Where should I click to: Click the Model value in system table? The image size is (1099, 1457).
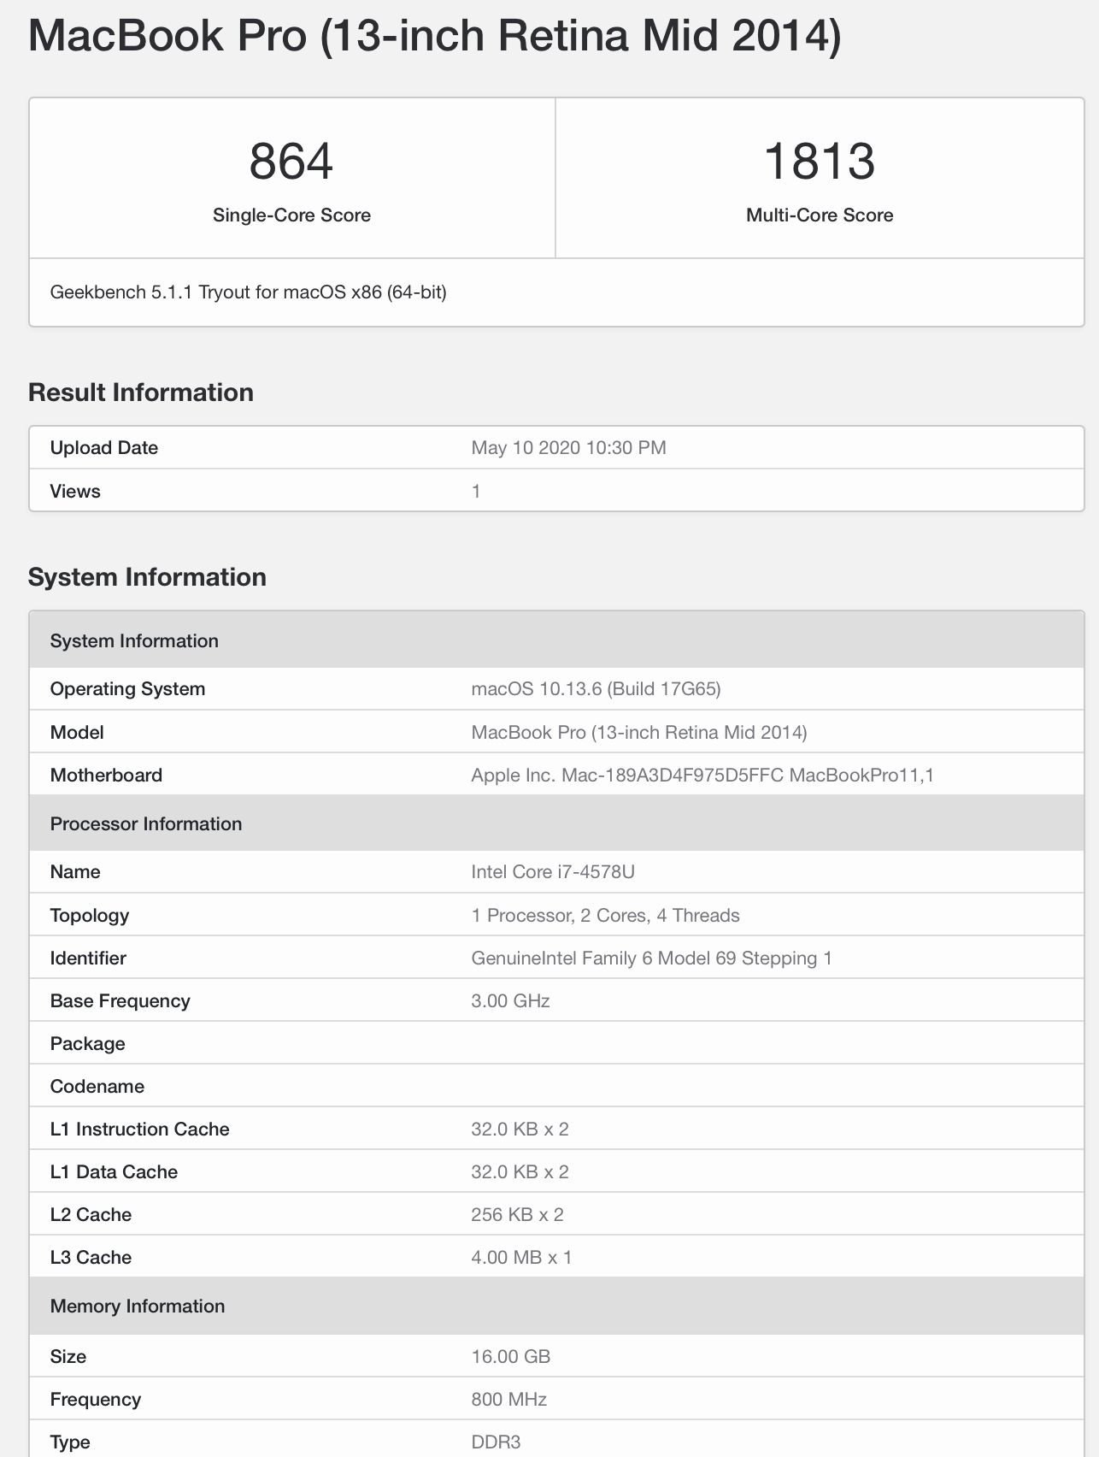tap(638, 733)
